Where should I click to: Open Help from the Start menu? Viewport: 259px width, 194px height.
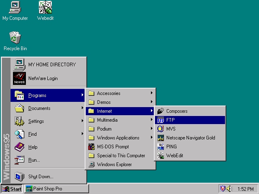[x=48, y=147]
